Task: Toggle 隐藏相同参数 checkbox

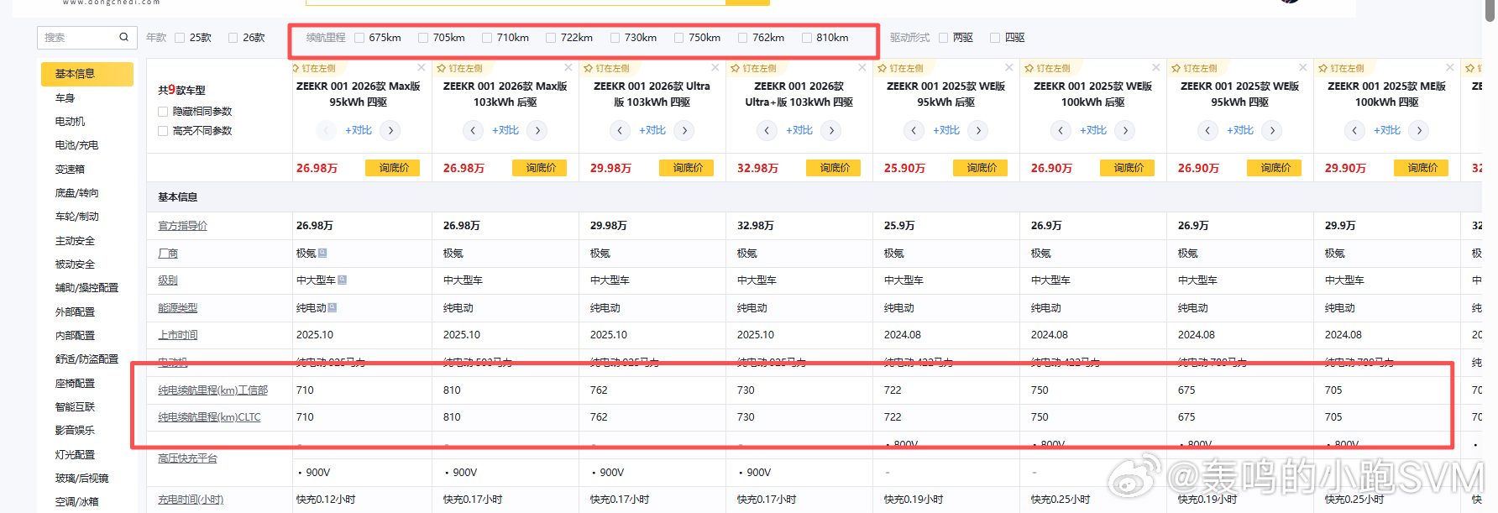Action: pos(163,112)
